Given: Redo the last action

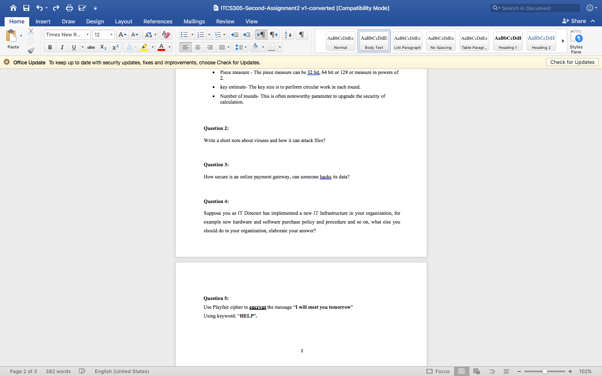Looking at the screenshot, I should (56, 8).
